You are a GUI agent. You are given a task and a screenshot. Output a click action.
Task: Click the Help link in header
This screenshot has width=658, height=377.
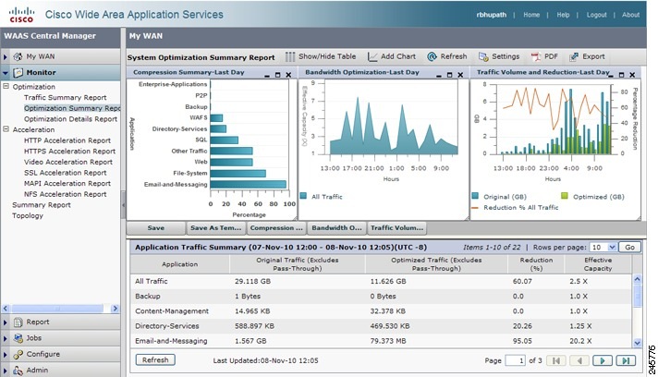point(563,15)
